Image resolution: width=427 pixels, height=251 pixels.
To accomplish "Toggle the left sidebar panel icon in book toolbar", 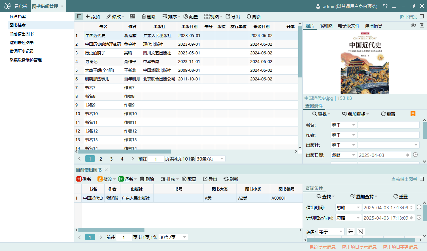I will pyautogui.click(x=79, y=16).
